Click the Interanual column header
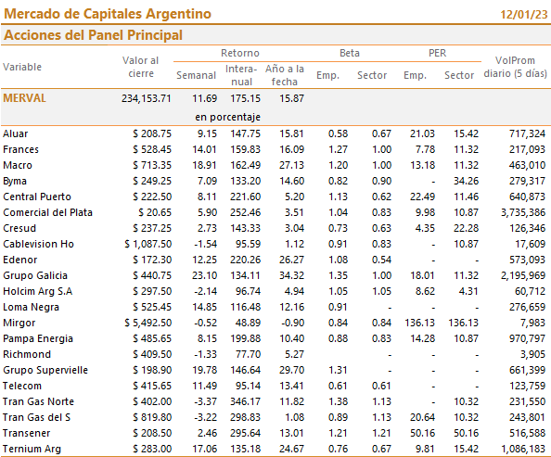 click(x=241, y=75)
